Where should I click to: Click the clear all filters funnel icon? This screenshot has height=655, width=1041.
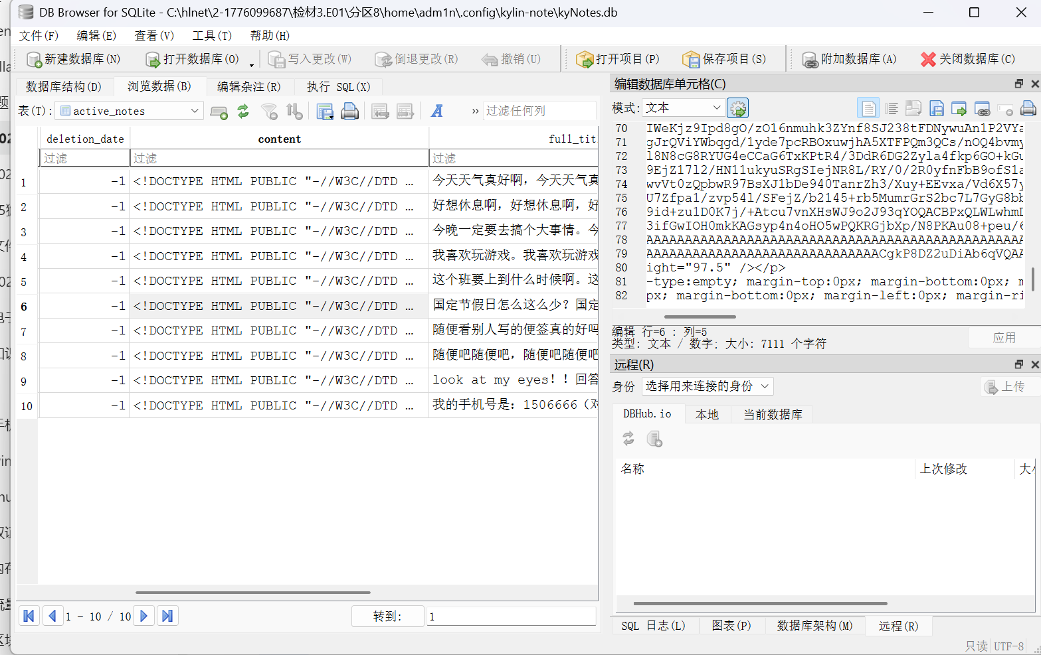pyautogui.click(x=269, y=111)
